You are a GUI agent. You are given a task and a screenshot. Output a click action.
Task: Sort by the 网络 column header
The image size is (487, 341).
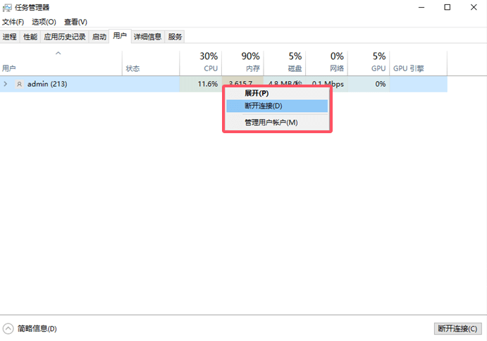pos(327,63)
